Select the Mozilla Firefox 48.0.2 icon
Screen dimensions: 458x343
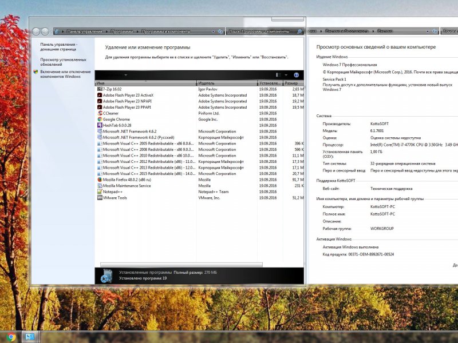tap(100, 180)
